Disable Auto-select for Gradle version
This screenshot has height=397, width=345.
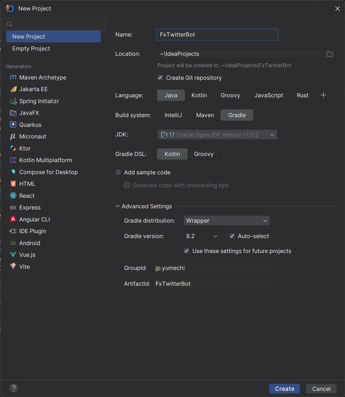(x=232, y=236)
